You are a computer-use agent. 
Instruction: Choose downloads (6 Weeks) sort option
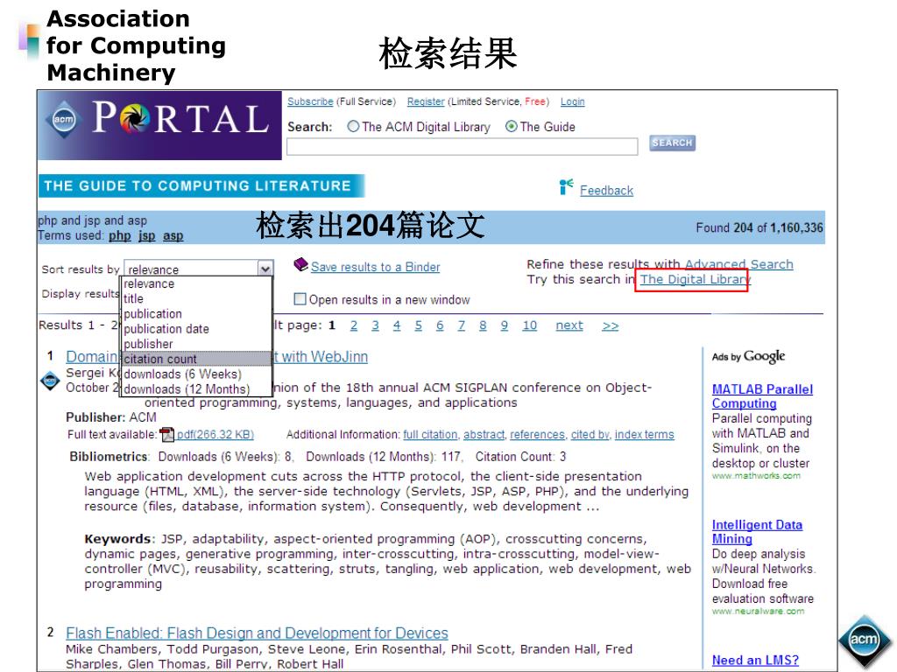pos(197,374)
